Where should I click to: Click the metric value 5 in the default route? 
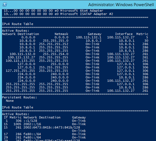coord(147,38)
